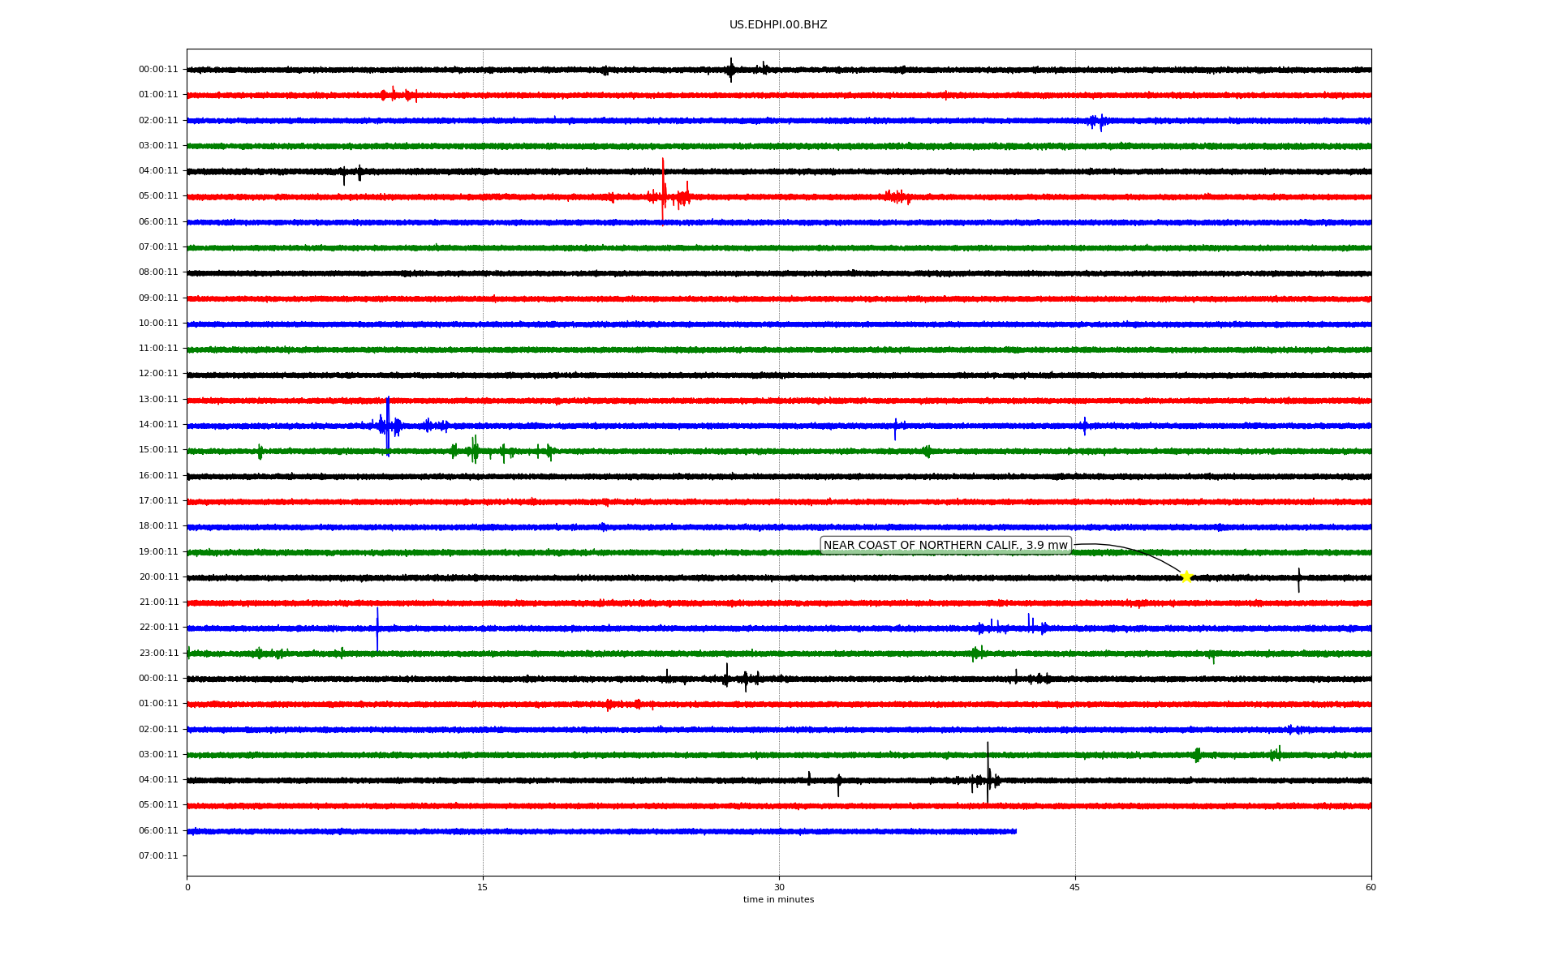This screenshot has height=973, width=1558.
Task: Click the x-axis tick label 60
Action: pyautogui.click(x=1371, y=887)
